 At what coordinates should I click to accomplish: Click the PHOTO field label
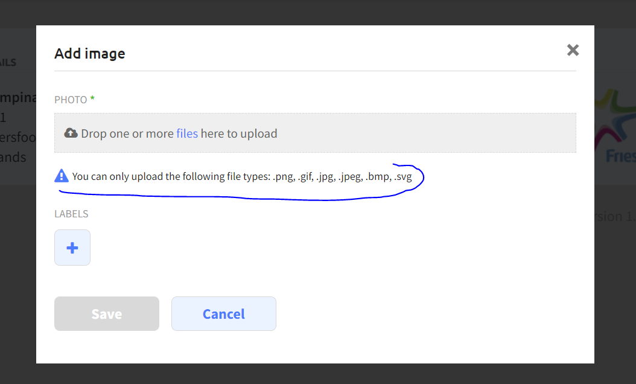tap(71, 100)
